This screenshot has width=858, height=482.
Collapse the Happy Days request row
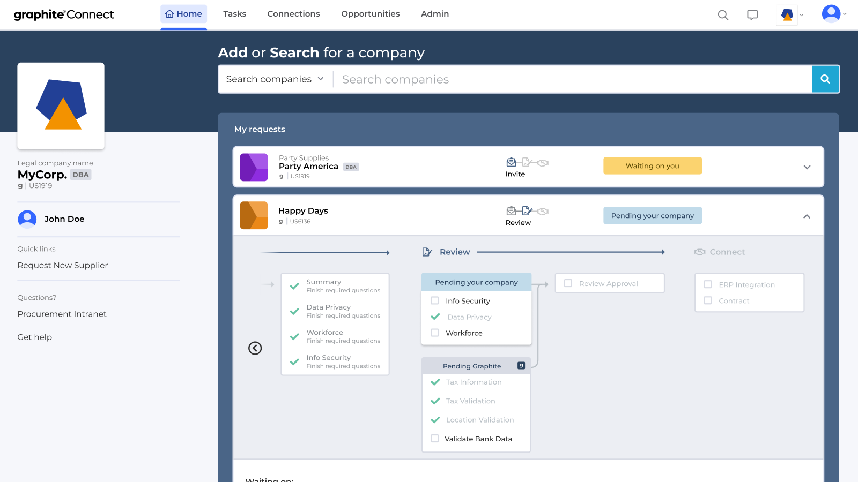[807, 216]
